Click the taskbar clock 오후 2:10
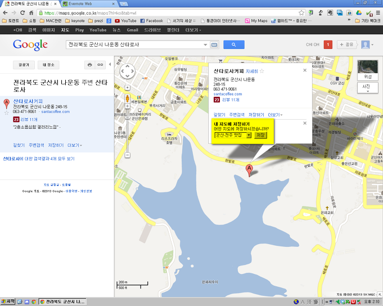Image resolution: width=383 pixels, height=306 pixels. 372,301
